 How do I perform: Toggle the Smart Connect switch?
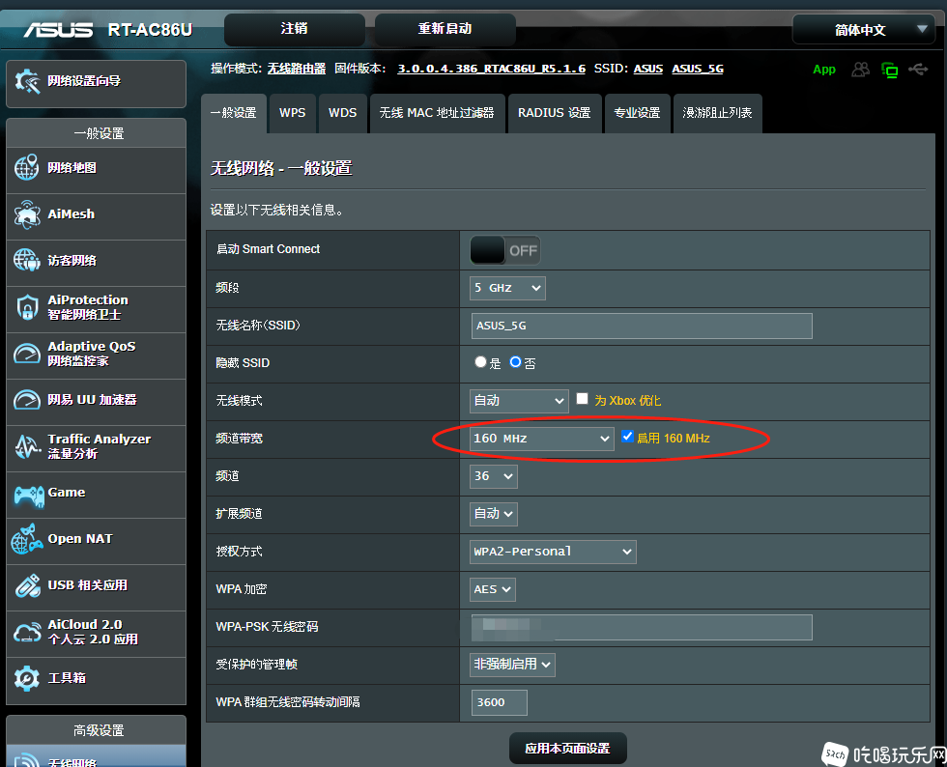(504, 250)
